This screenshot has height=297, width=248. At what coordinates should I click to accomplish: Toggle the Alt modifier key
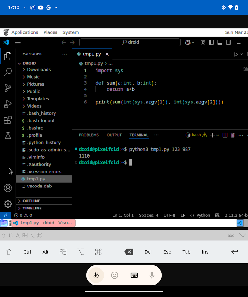pyautogui.click(x=46, y=252)
